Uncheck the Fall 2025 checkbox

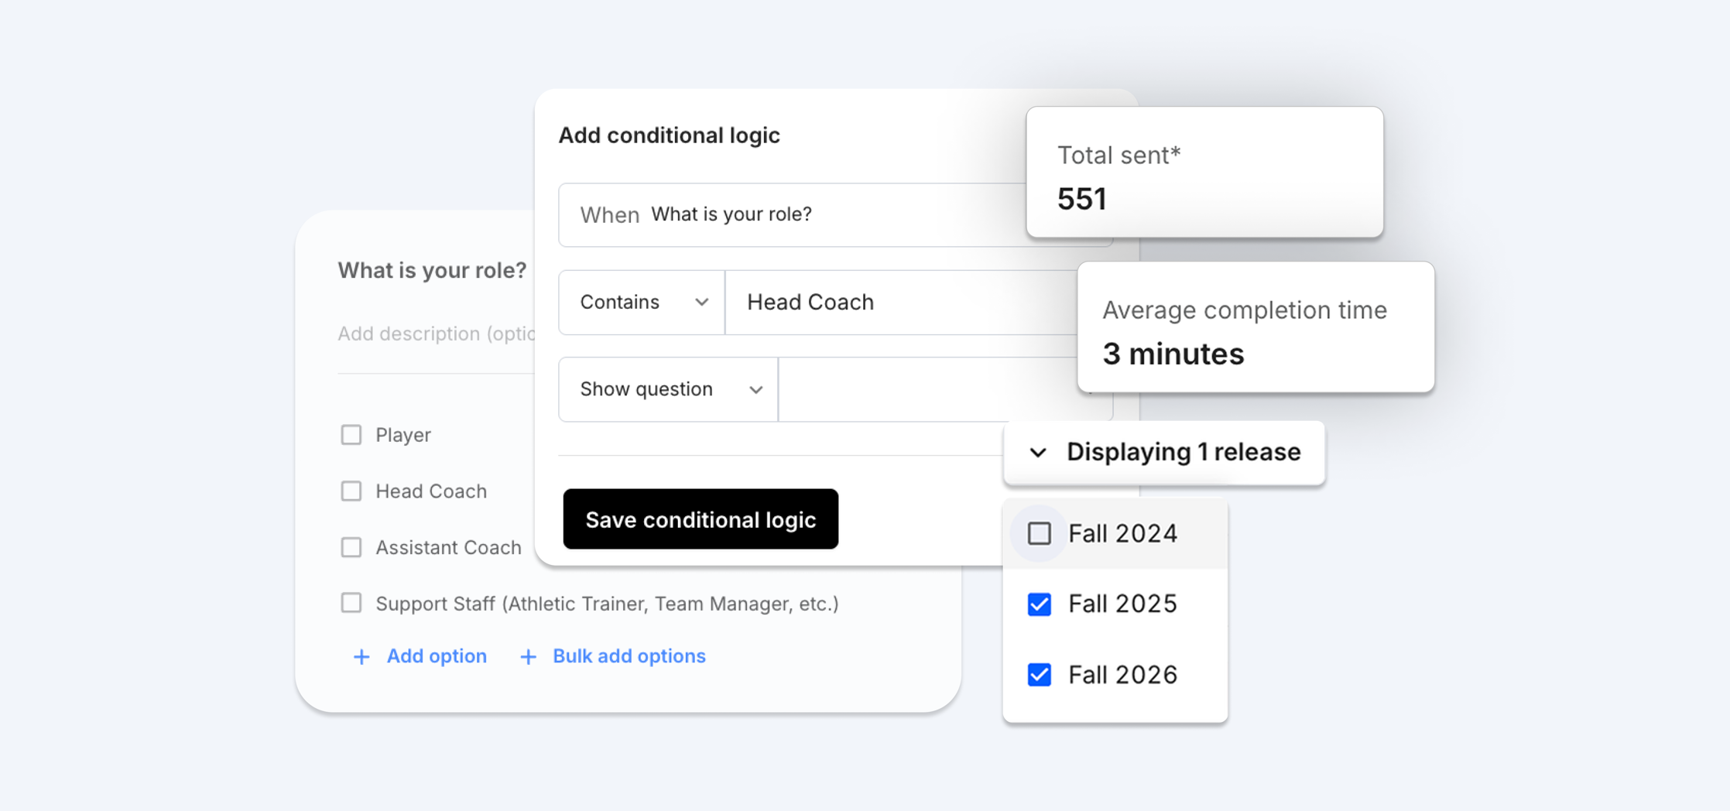[1039, 604]
